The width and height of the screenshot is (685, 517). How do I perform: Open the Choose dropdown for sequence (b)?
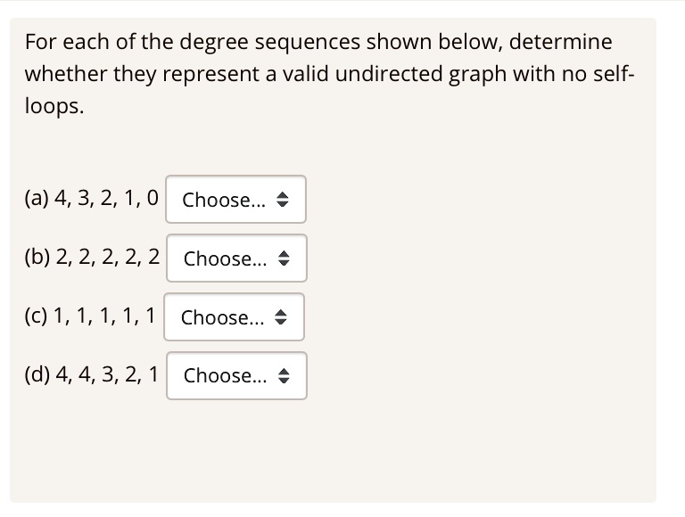pos(236,258)
